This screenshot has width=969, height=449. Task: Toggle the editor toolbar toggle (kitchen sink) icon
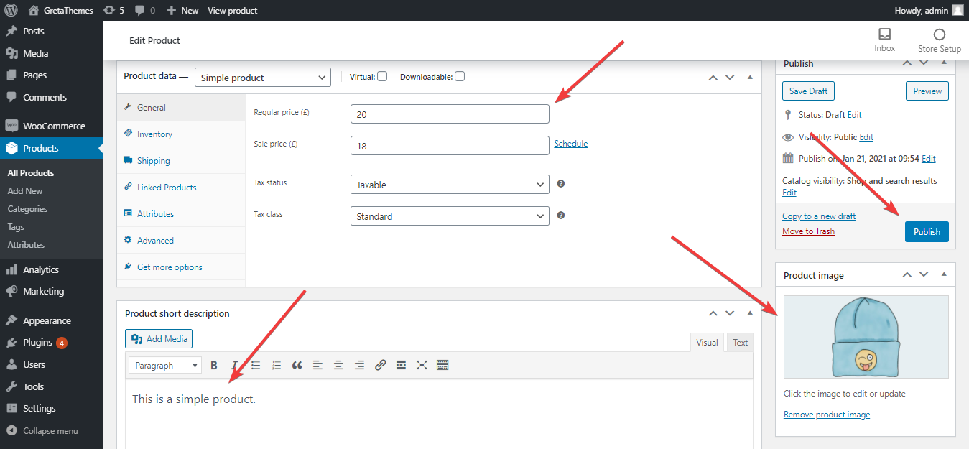(x=442, y=365)
